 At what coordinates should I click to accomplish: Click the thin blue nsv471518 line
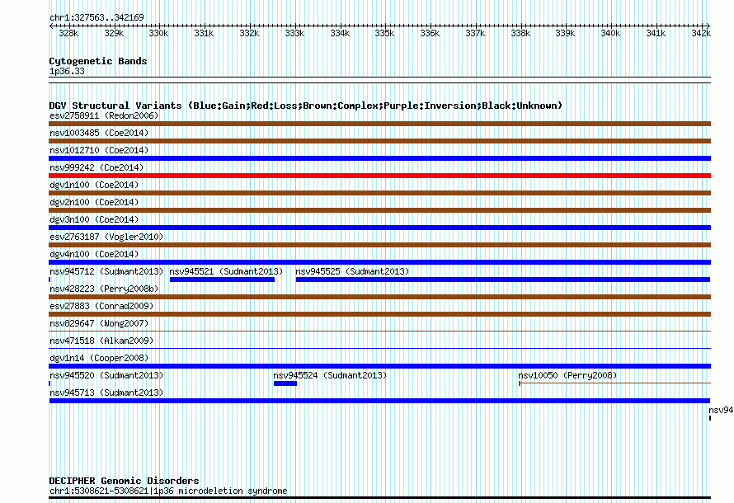click(379, 349)
